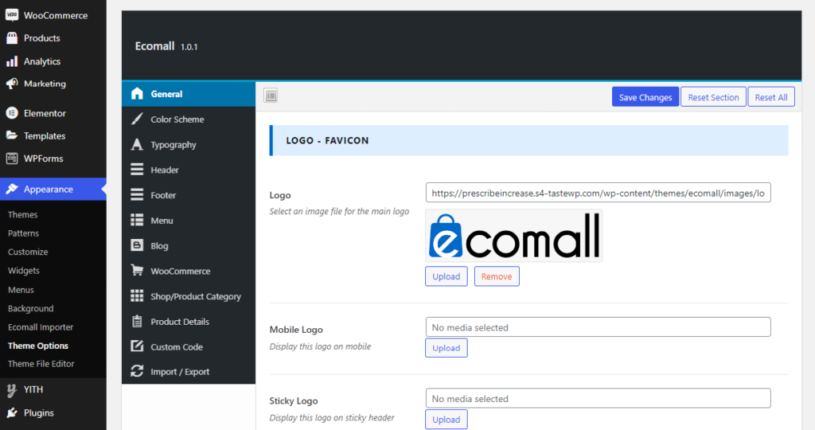This screenshot has width=815, height=430.
Task: Open the Menu options tab
Action: (189, 221)
